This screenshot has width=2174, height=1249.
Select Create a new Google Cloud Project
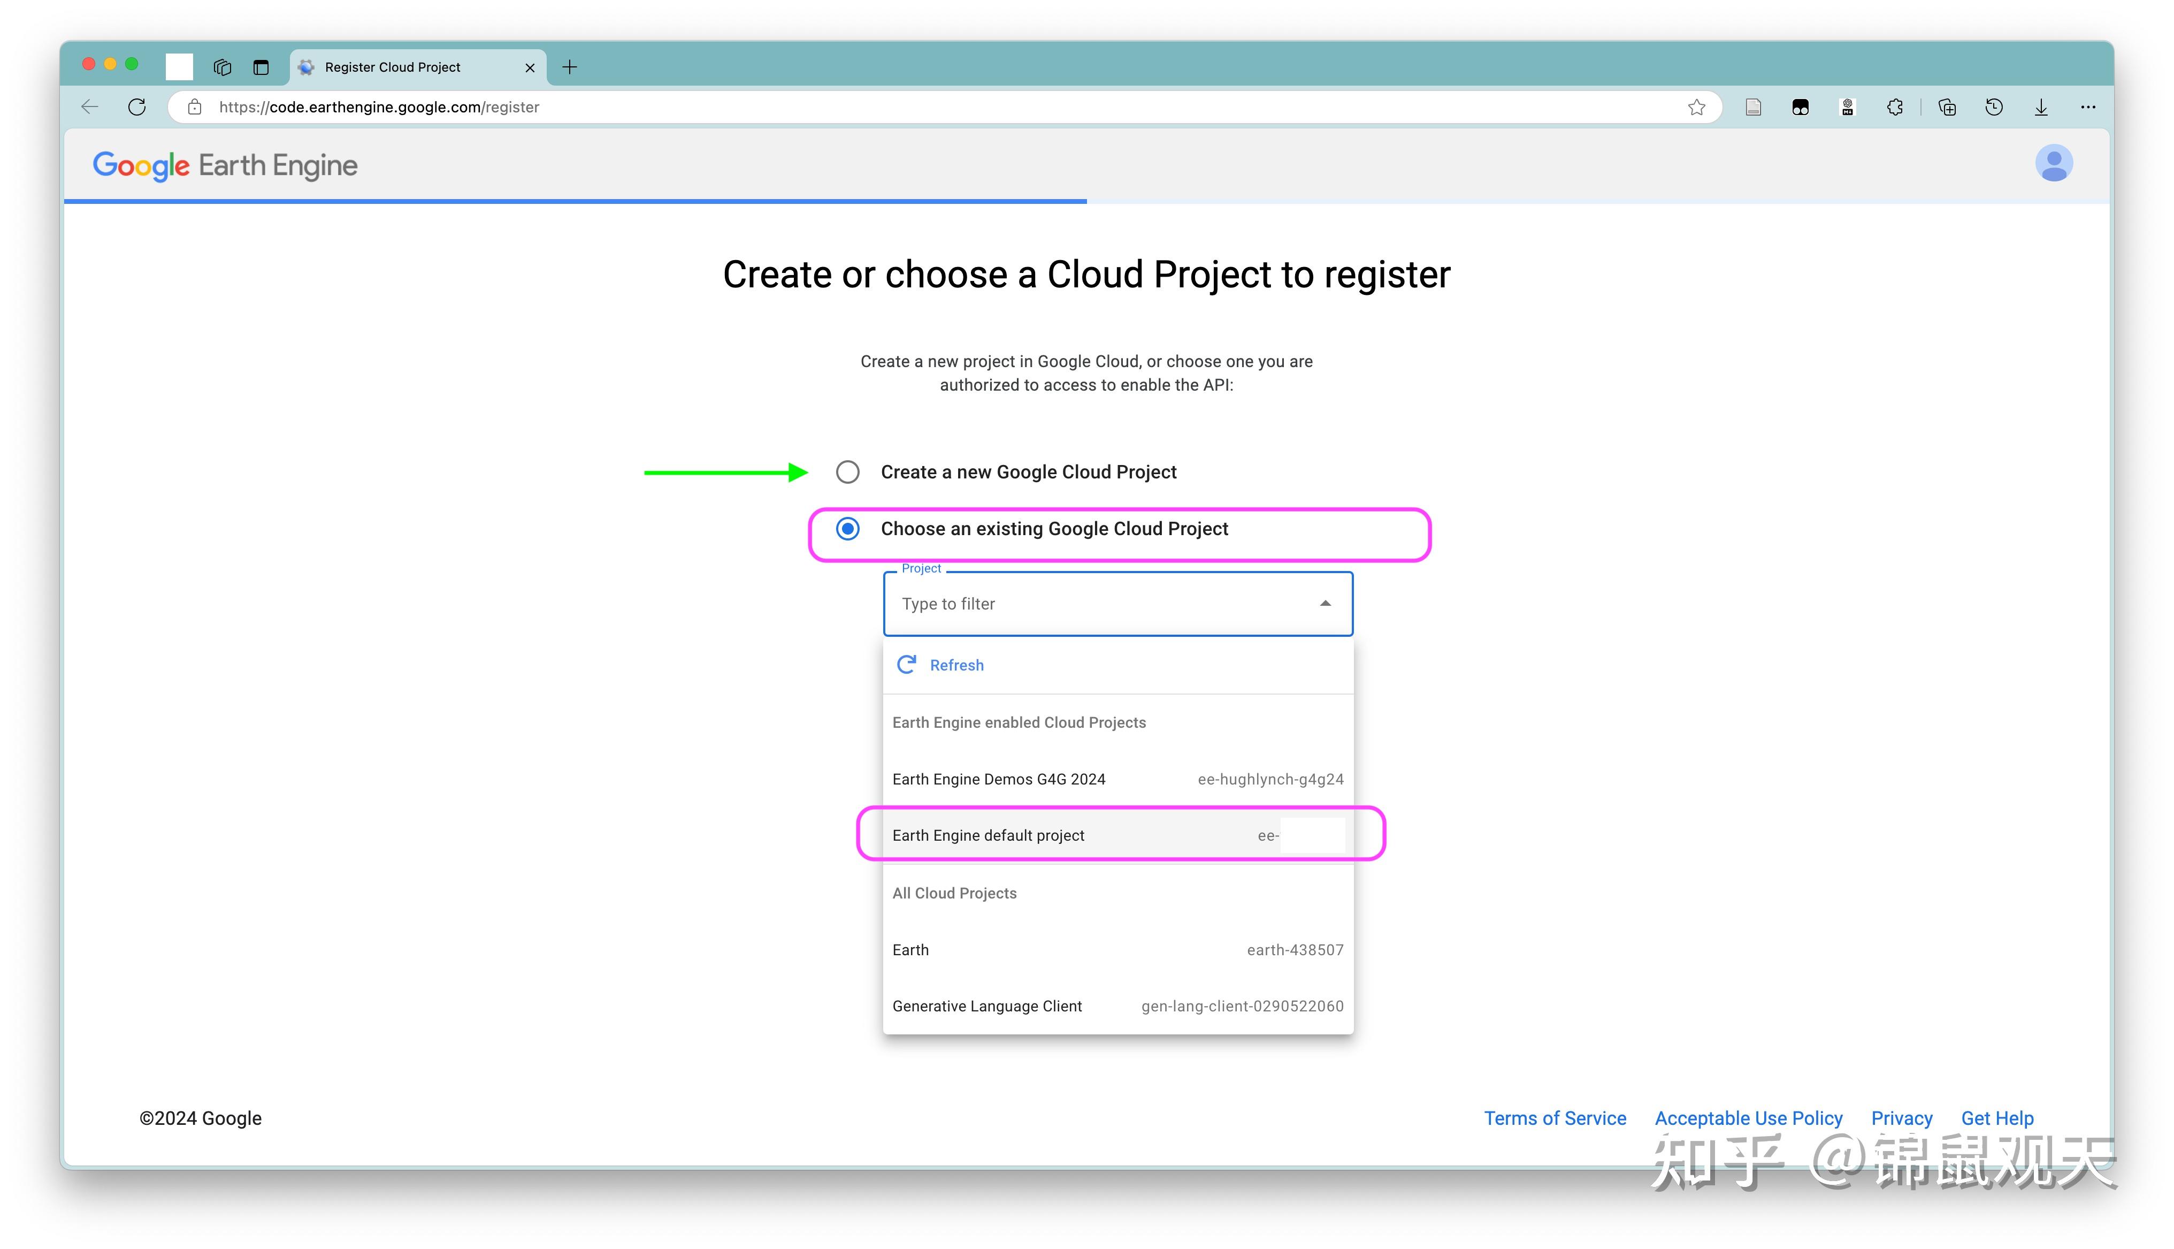[848, 472]
